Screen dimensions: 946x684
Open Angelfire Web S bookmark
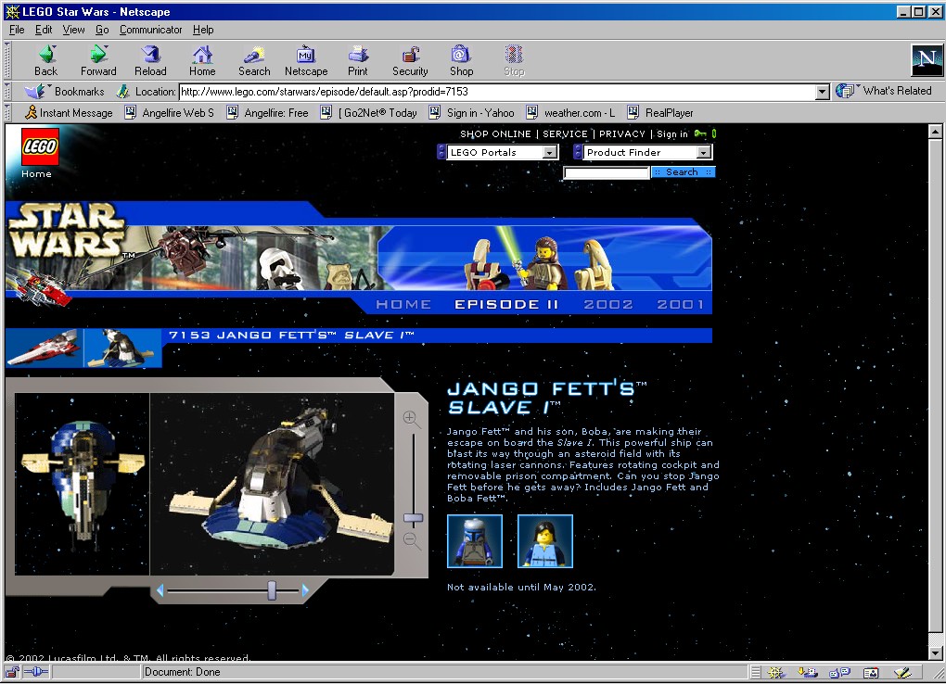[170, 113]
